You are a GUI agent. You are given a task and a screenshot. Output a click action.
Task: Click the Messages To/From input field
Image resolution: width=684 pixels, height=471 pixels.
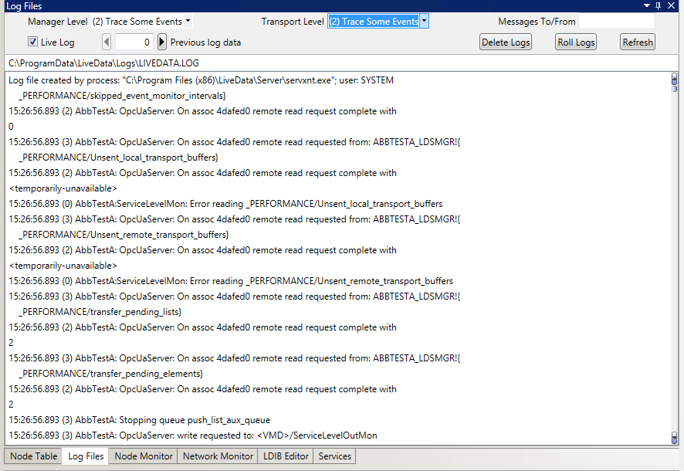[616, 22]
